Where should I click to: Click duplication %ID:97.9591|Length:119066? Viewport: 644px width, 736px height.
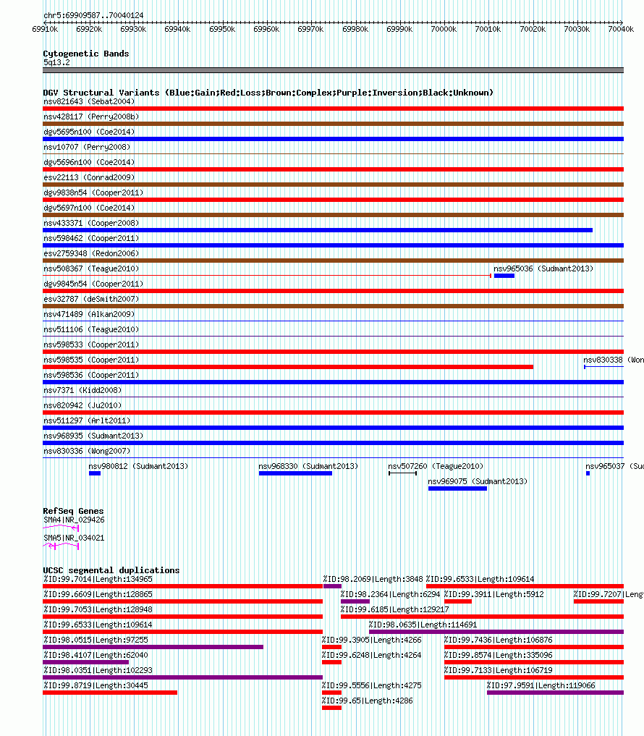pos(555,693)
